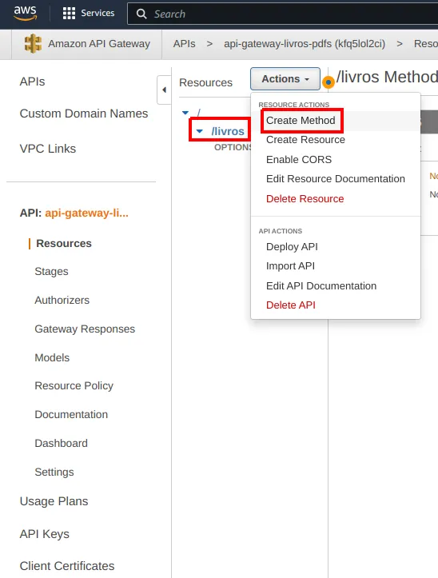
Task: Open Gateway Responses
Action: click(85, 329)
